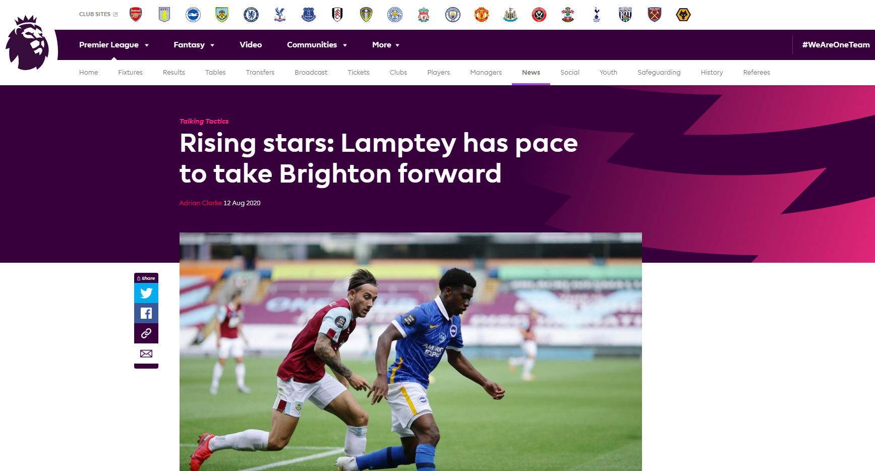875x471 pixels.
Task: Share the article on Facebook
Action: 146,313
